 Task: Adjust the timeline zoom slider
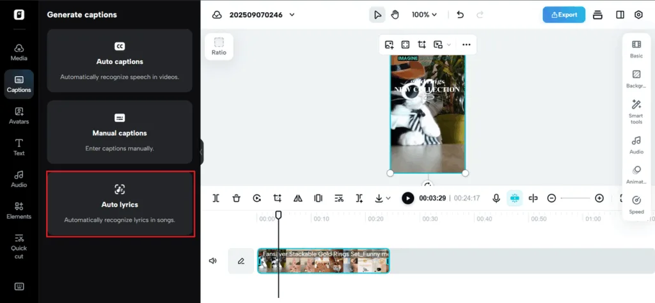(575, 198)
